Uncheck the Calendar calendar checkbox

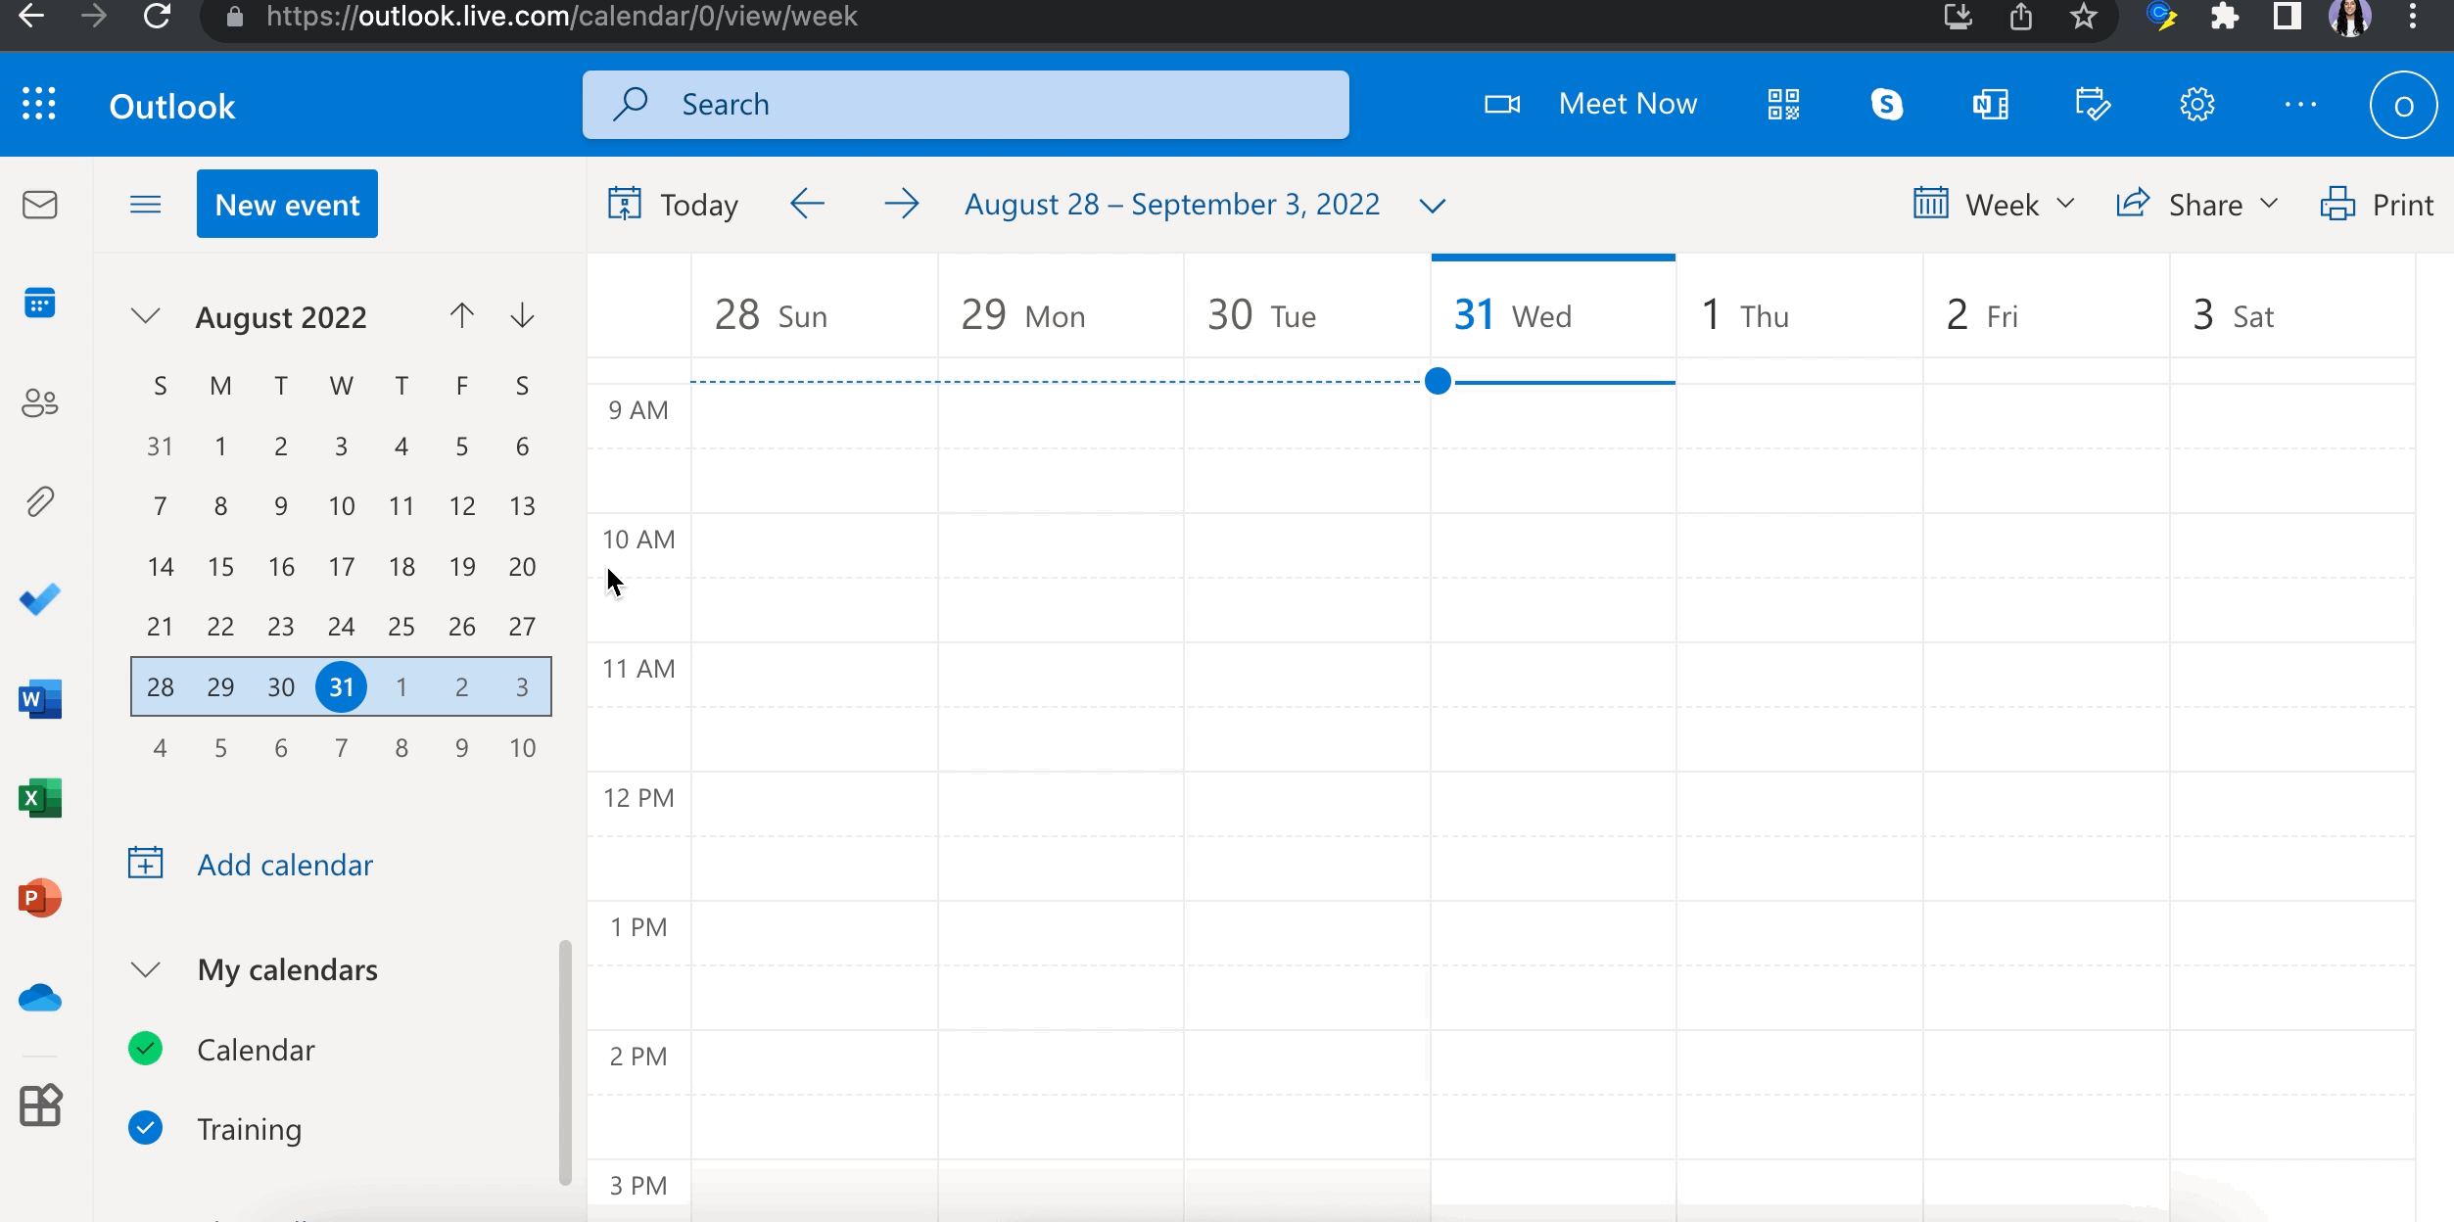(145, 1049)
